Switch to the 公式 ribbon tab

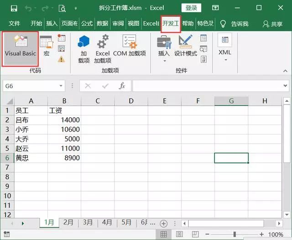87,23
